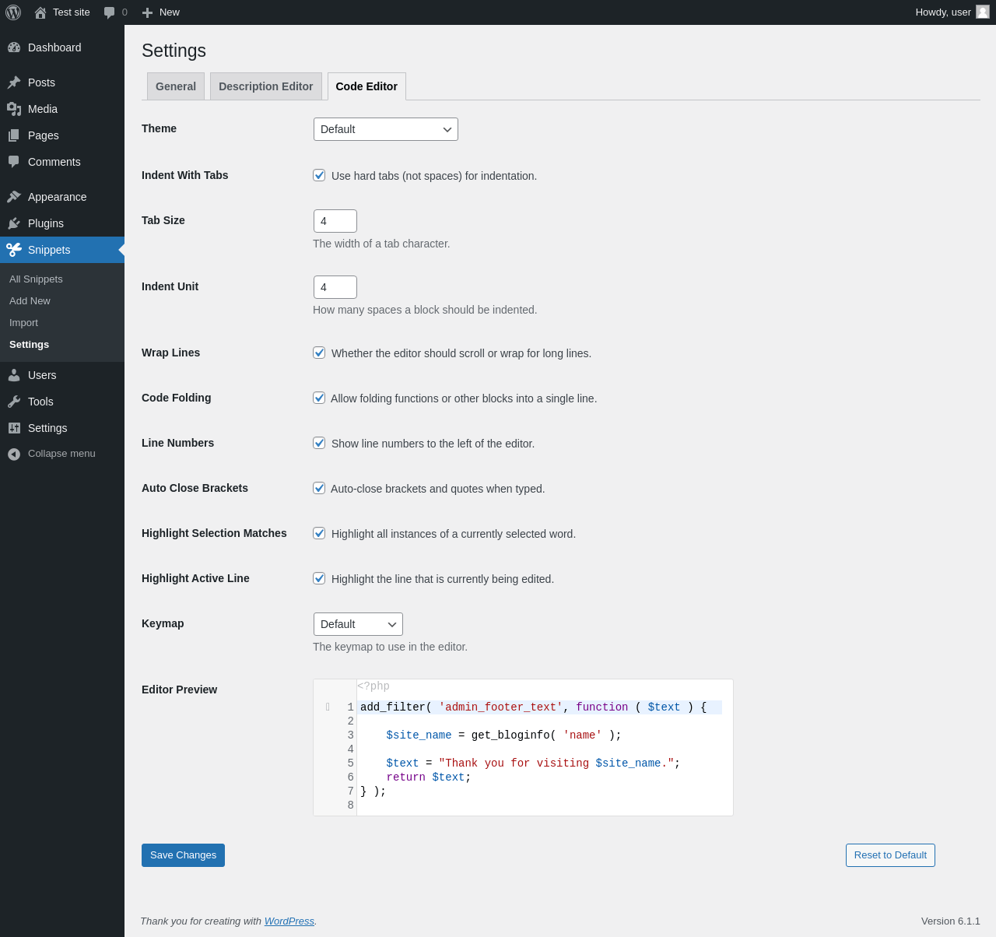This screenshot has height=937, width=996.
Task: Switch to the General tab
Action: click(x=176, y=86)
